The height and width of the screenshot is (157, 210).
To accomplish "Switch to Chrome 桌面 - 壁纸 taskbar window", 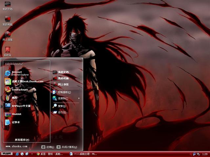I will tap(50, 154).
